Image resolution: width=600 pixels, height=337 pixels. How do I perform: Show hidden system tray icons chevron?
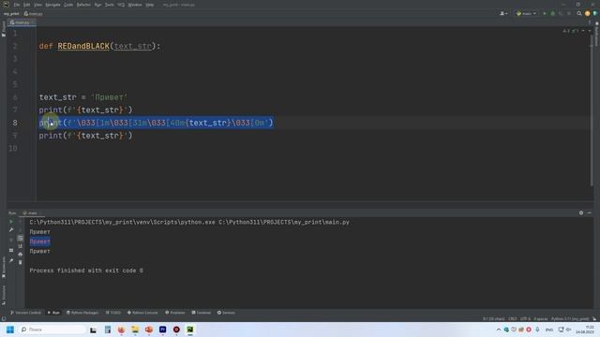[x=498, y=330]
